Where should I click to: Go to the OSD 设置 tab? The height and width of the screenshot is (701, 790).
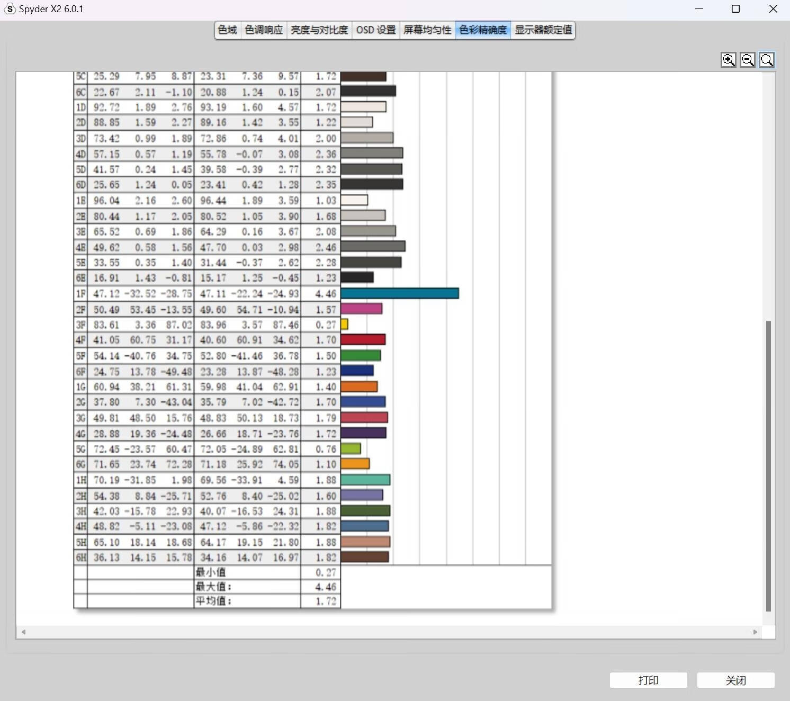pyautogui.click(x=376, y=30)
